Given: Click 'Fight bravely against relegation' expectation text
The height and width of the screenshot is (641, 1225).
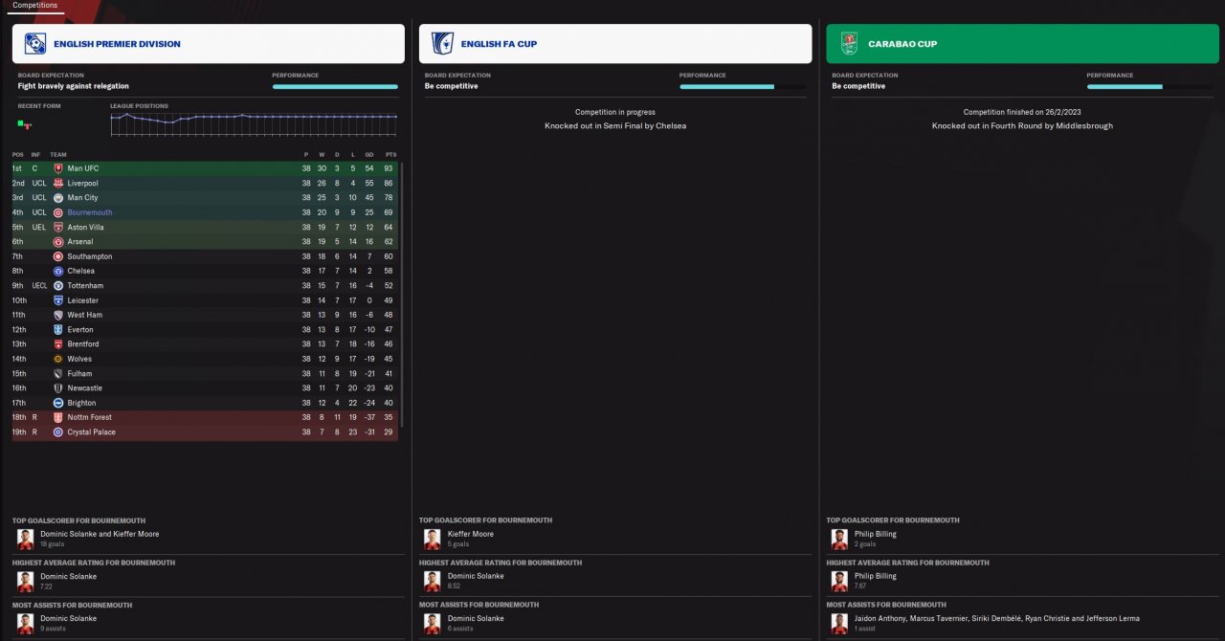Looking at the screenshot, I should coord(74,86).
